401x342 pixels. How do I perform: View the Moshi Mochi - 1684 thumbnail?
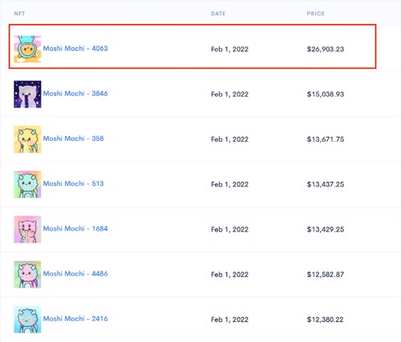(27, 230)
